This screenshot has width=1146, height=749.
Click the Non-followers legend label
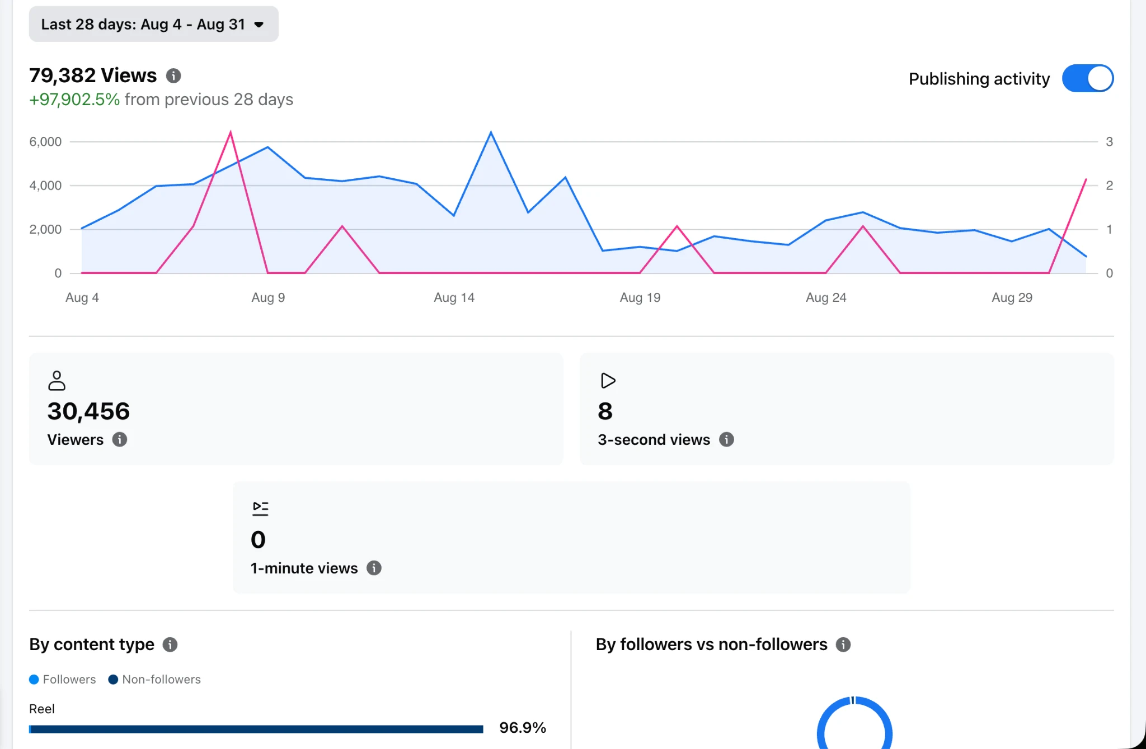click(x=161, y=679)
